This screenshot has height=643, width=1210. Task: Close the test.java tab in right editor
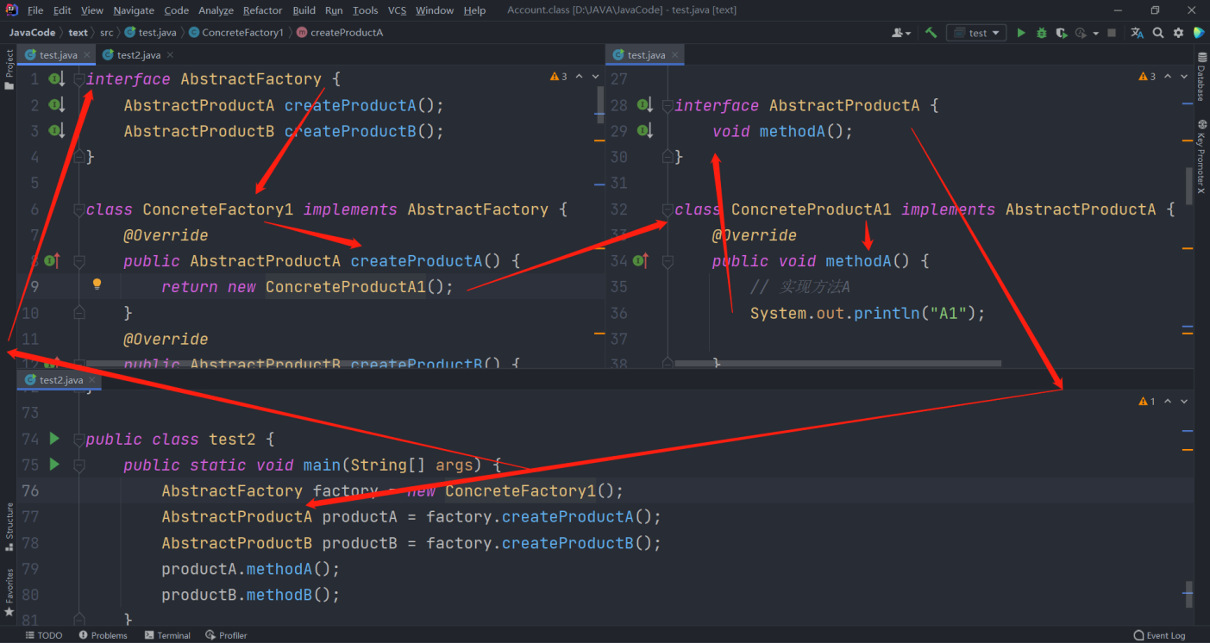(x=675, y=55)
